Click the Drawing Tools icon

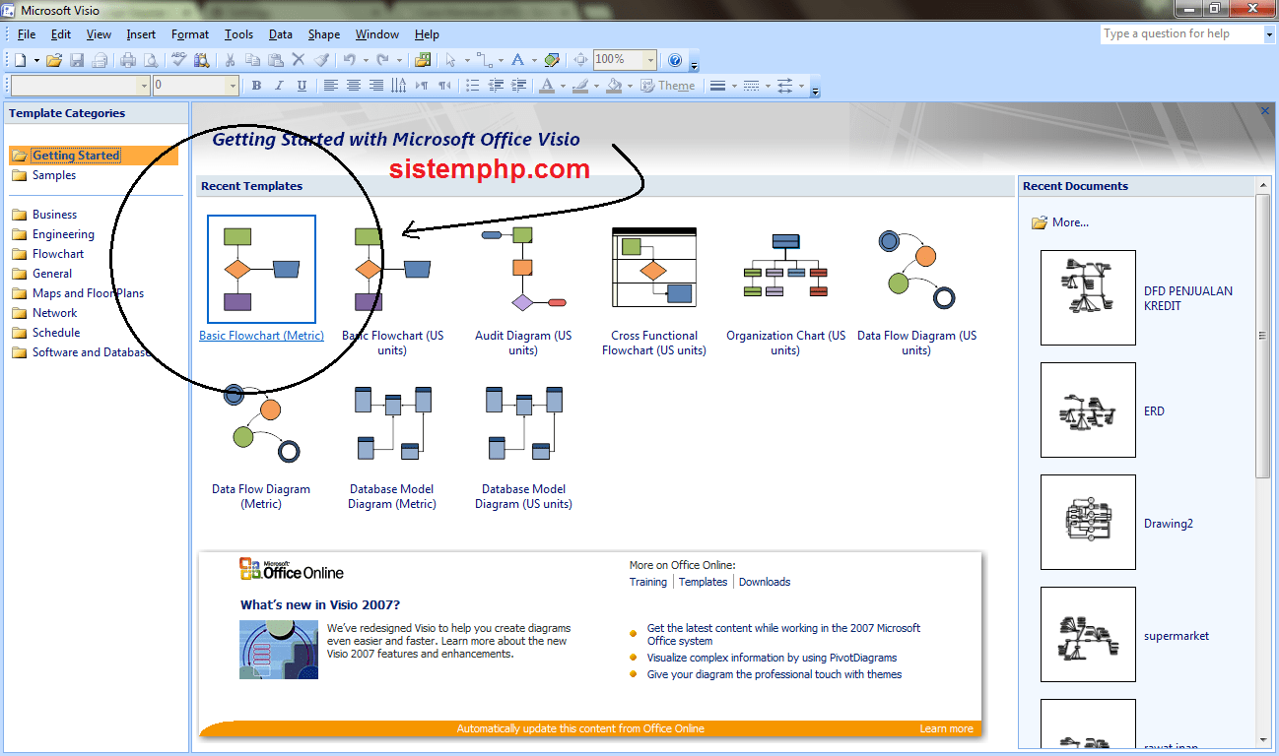pyautogui.click(x=552, y=60)
